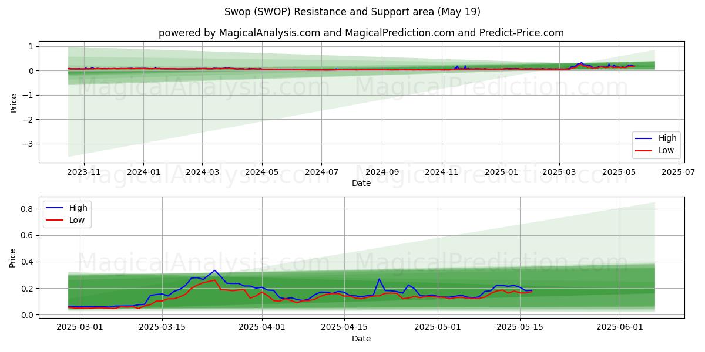705x352 pixels.
Task: Click the 'Price' y-axis label of top chart
Action: tap(14, 103)
